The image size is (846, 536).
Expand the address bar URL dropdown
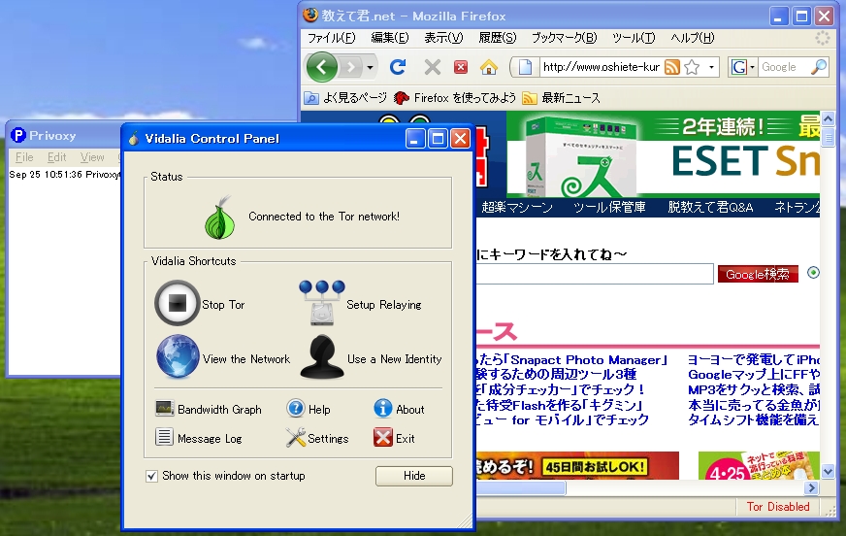tap(711, 67)
